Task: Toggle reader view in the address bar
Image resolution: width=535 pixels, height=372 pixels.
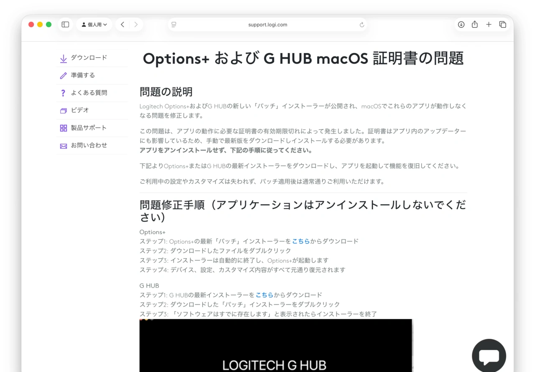Action: pos(173,25)
